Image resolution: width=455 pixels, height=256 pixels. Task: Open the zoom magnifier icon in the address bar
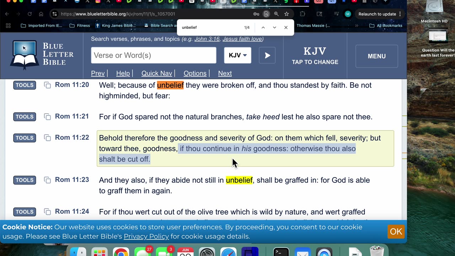pyautogui.click(x=276, y=14)
